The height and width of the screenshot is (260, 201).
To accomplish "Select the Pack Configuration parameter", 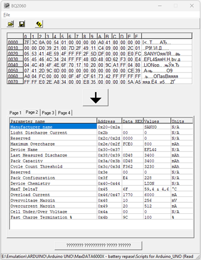I will click(x=101, y=178).
